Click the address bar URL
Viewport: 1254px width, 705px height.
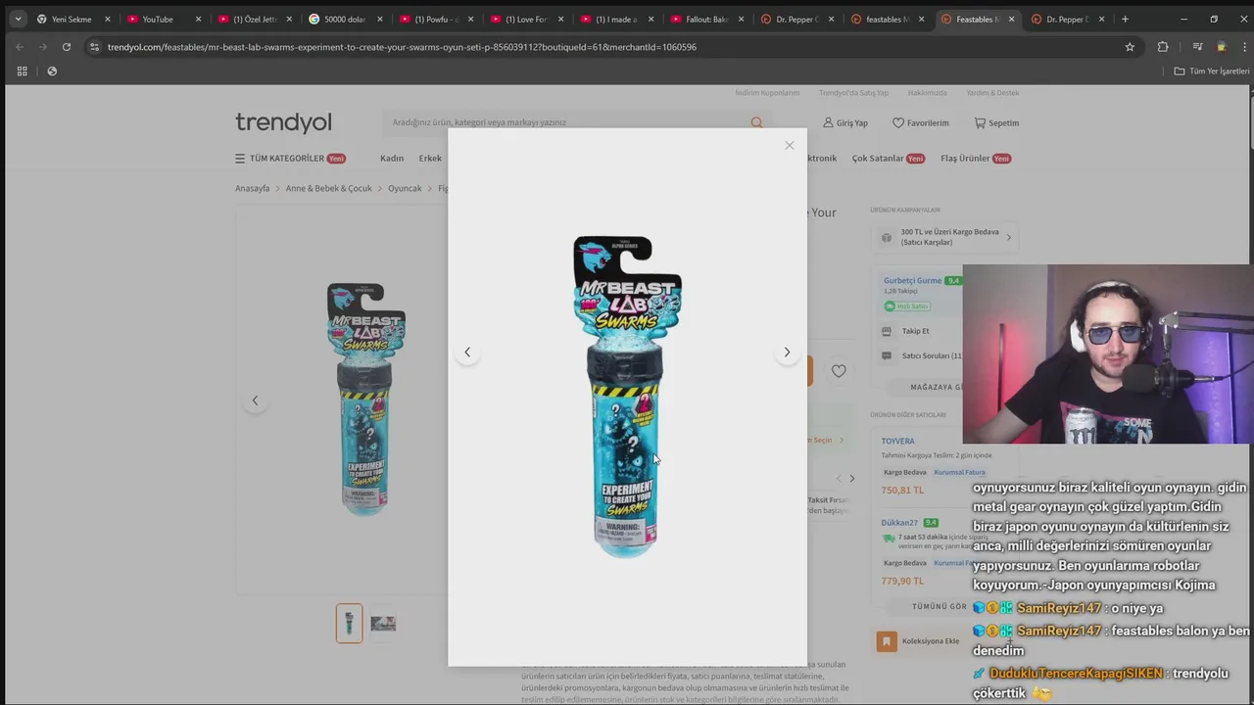coord(402,47)
